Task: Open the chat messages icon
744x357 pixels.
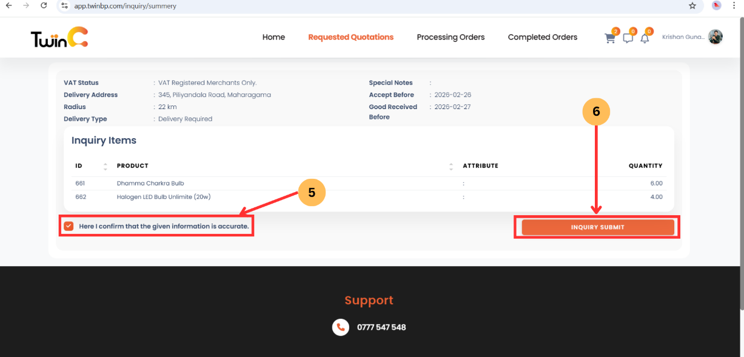Action: tap(628, 38)
